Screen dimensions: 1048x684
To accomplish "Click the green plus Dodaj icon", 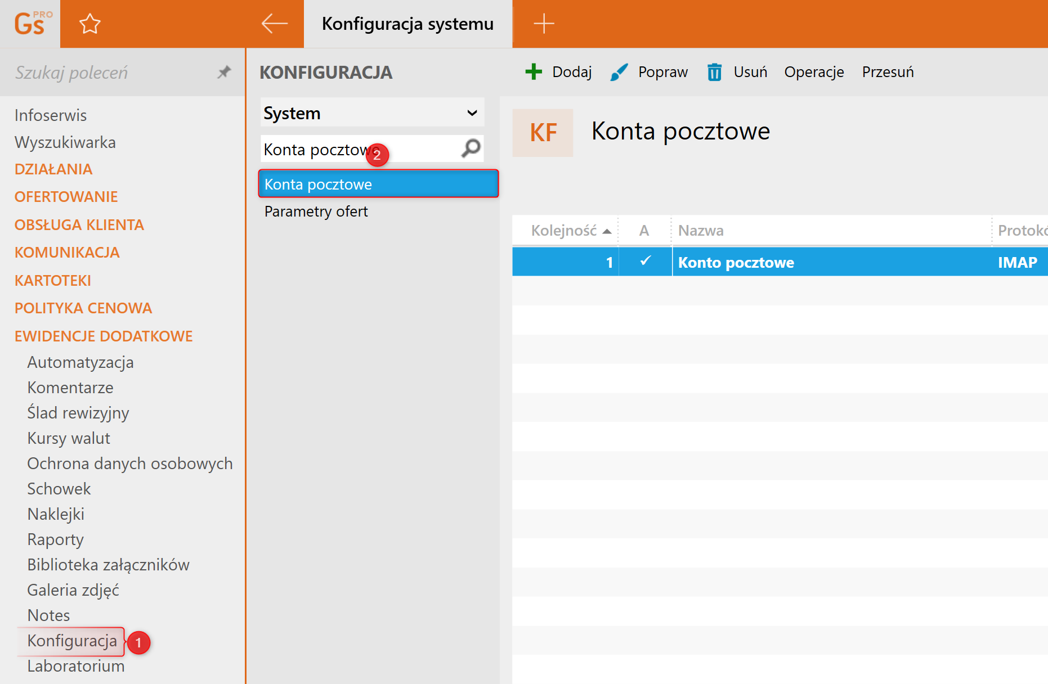I will pyautogui.click(x=534, y=72).
